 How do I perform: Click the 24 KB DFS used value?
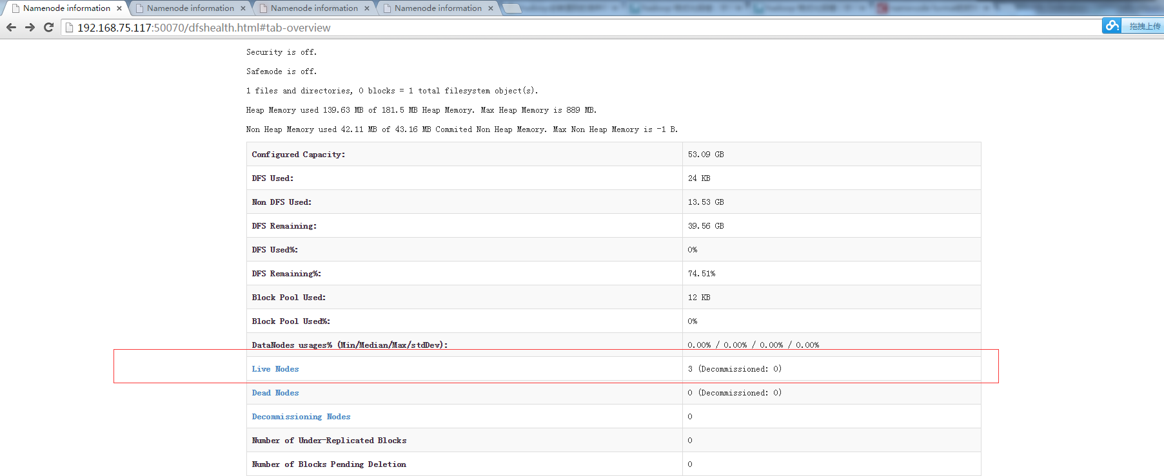coord(699,178)
